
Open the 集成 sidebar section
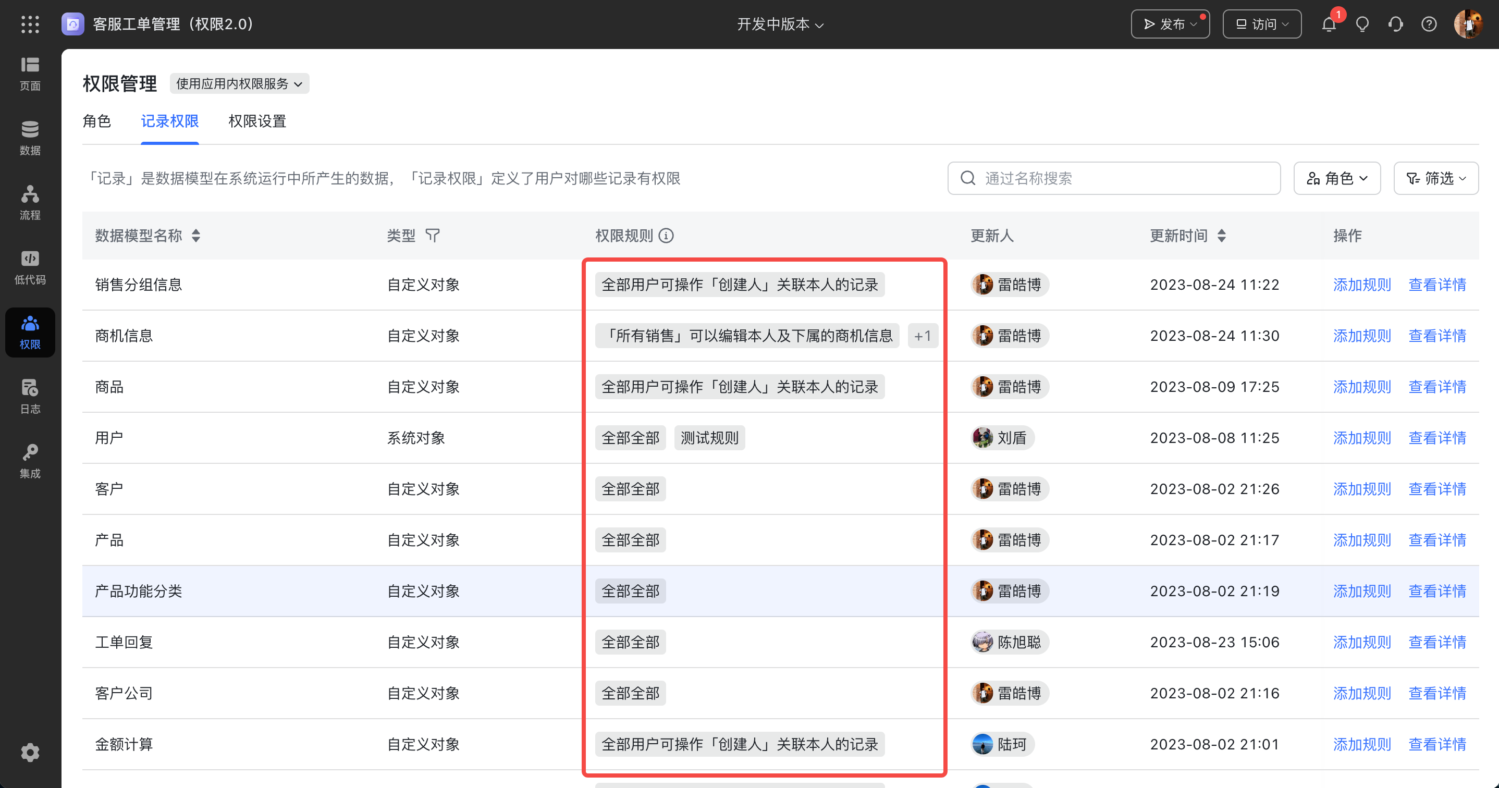(x=30, y=462)
